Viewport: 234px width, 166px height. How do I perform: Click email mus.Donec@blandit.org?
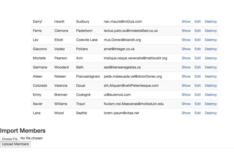pos(122,40)
